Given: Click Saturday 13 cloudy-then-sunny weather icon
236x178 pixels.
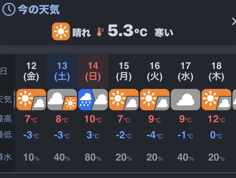Looking at the screenshot, I should coord(62,99).
